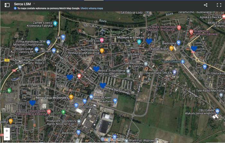Select the POLOmarket cart marker
The width and height of the screenshot is (225, 143).
tap(85, 101)
